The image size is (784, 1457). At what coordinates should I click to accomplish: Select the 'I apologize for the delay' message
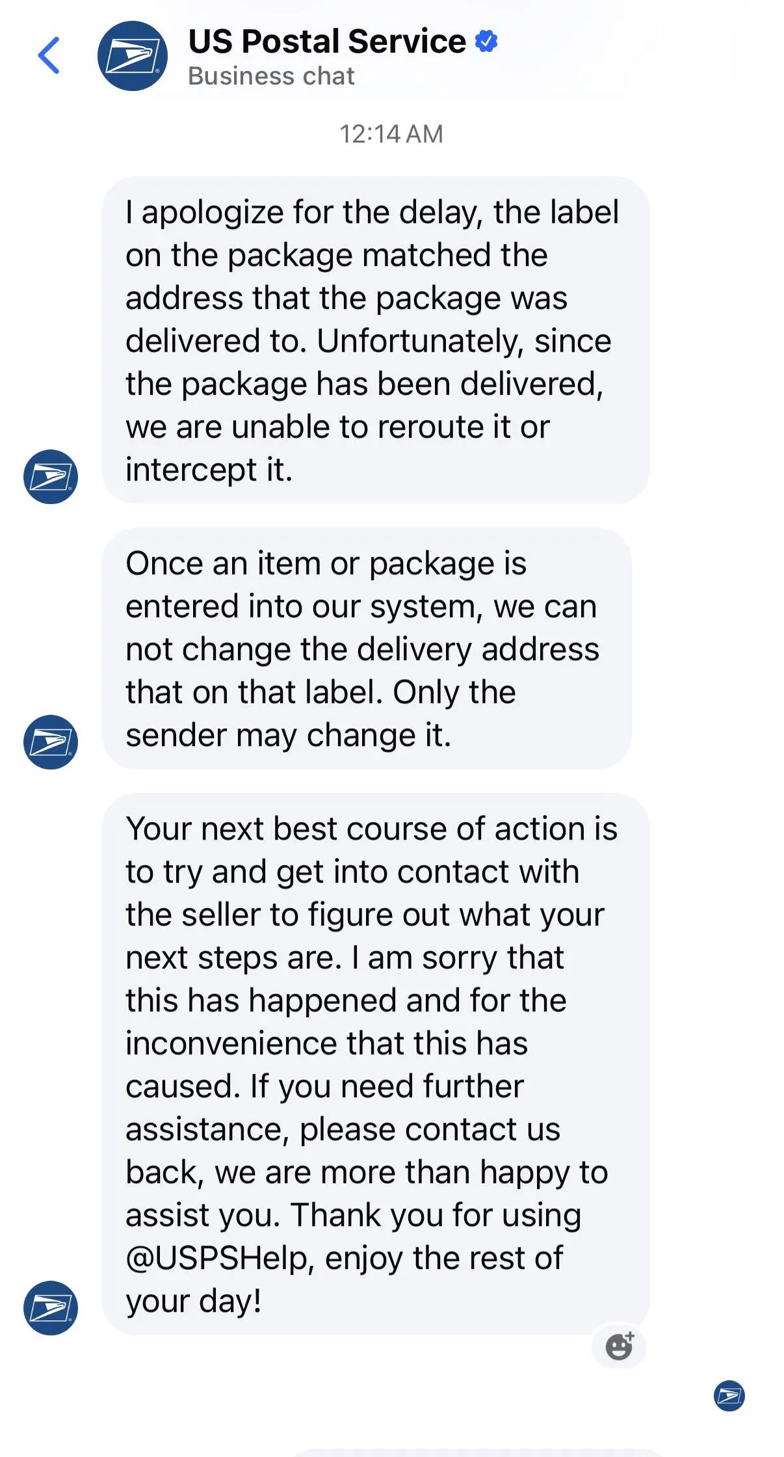tap(375, 340)
